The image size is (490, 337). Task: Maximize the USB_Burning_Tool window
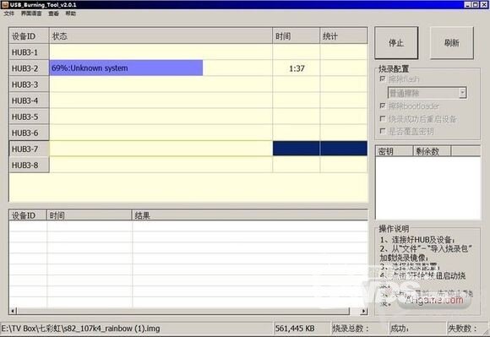coord(475,5)
